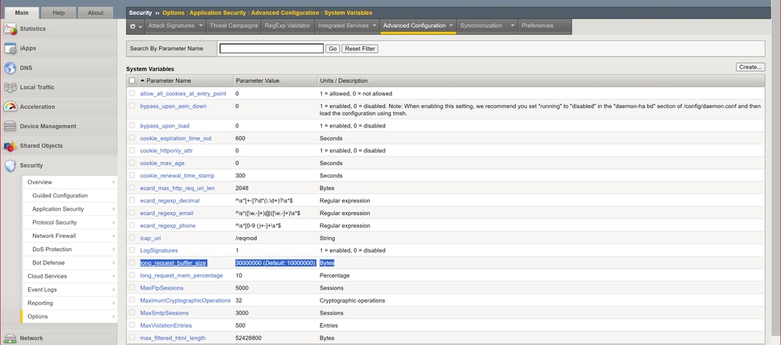The height and width of the screenshot is (345, 781).
Task: Check the bypass_upon_load row checkbox
Action: pyautogui.click(x=132, y=125)
